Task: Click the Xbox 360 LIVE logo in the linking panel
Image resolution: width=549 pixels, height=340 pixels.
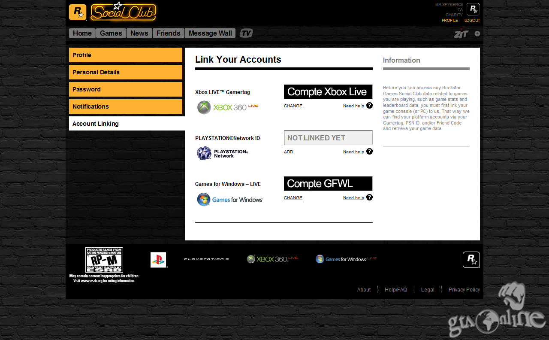Action: 228,107
